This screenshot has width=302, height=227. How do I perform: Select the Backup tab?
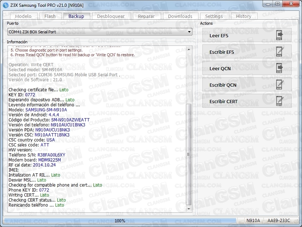(77, 16)
